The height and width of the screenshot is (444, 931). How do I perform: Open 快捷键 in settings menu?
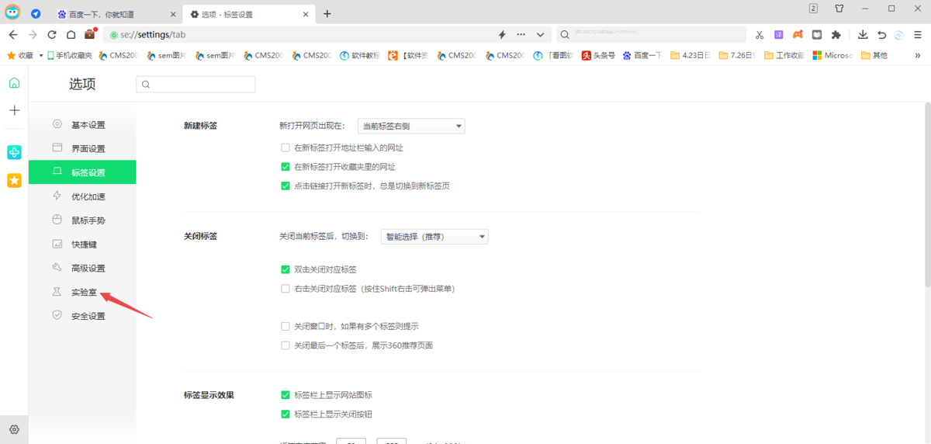[82, 245]
